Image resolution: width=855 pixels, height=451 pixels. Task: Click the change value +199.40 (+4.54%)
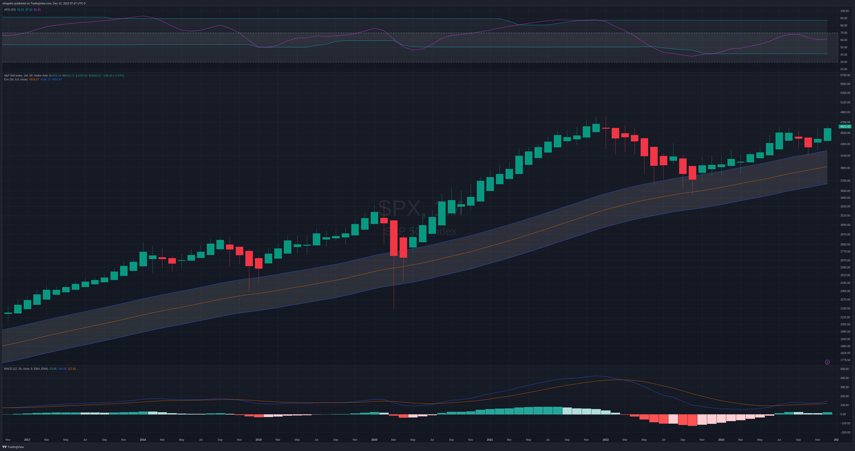coord(113,76)
